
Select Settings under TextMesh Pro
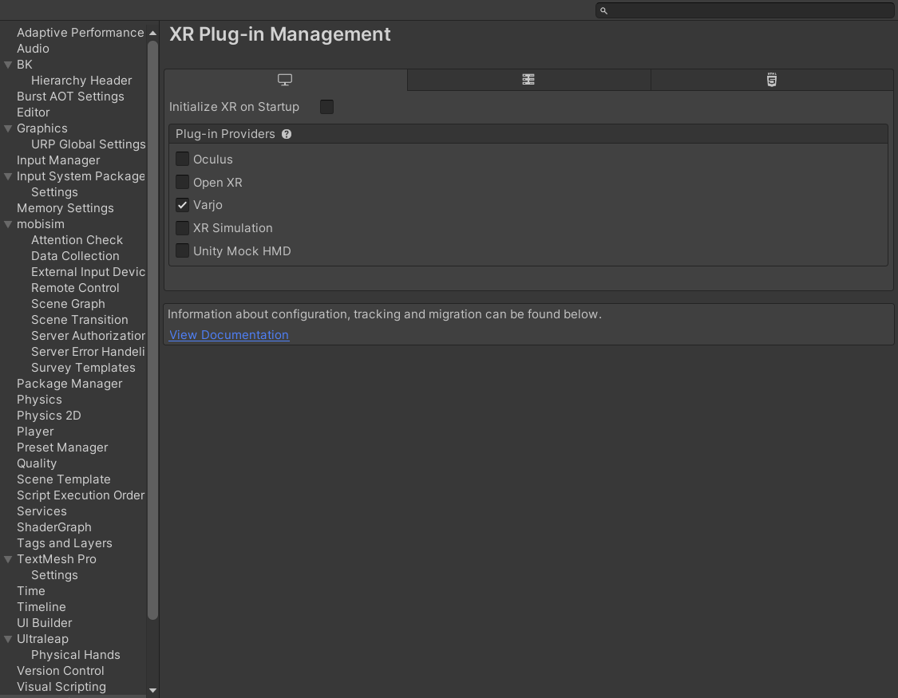click(54, 576)
